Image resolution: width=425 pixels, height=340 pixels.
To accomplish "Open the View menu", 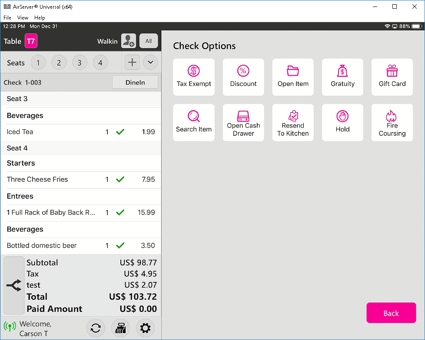I will tap(23, 18).
